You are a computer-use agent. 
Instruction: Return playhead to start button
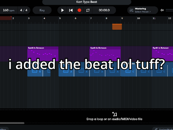coord(71,10)
